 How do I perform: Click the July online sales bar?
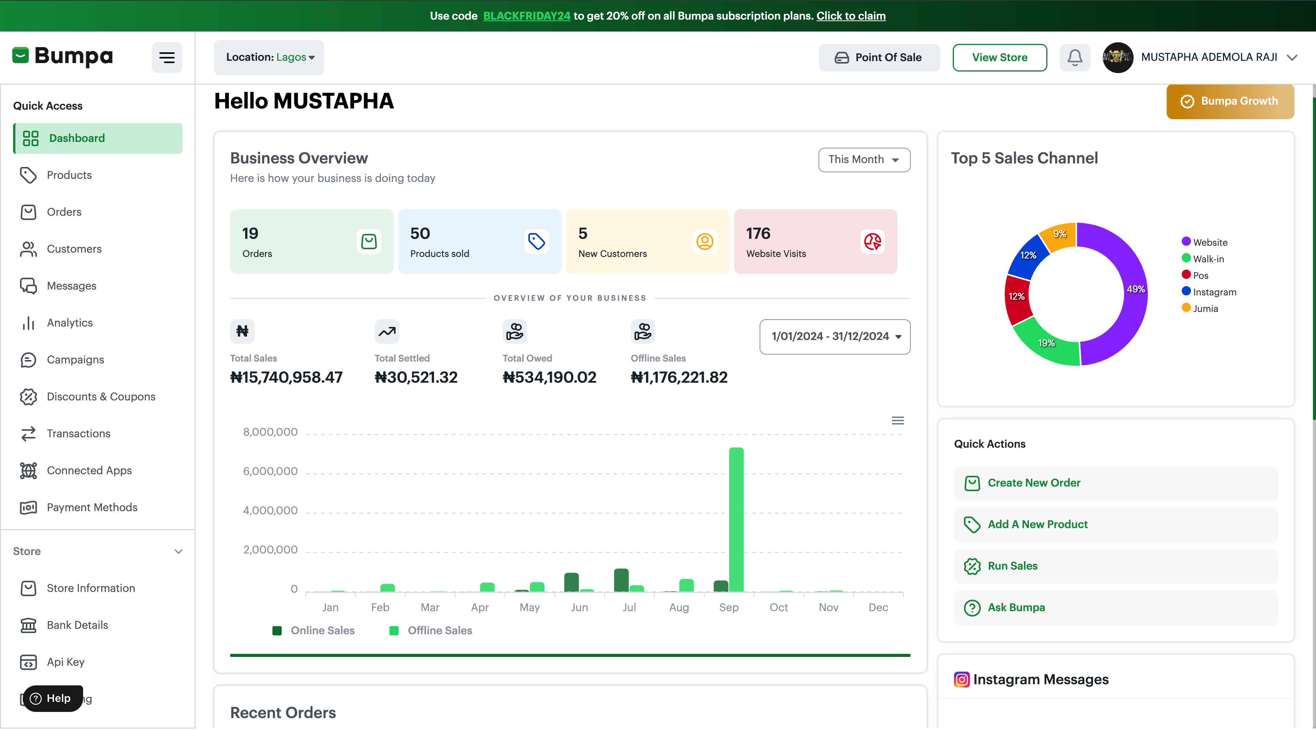[621, 580]
